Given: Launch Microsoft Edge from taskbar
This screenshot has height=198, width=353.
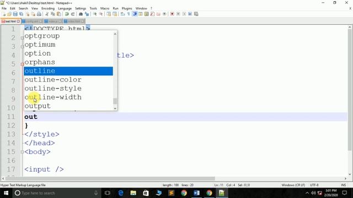Looking at the screenshot, I should [121, 193].
